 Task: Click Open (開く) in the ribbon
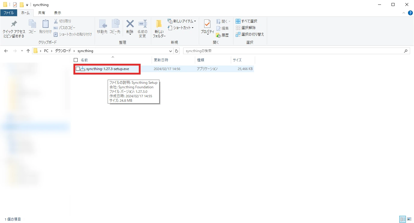click(223, 22)
